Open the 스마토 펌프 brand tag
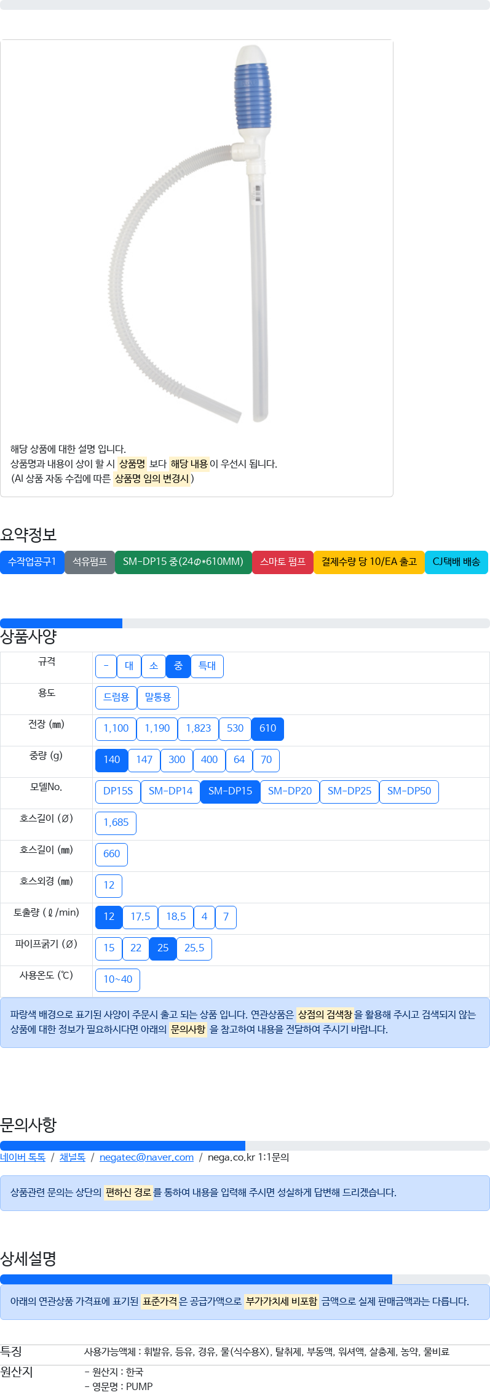Screen dimensions: 490x1395 [x=283, y=562]
